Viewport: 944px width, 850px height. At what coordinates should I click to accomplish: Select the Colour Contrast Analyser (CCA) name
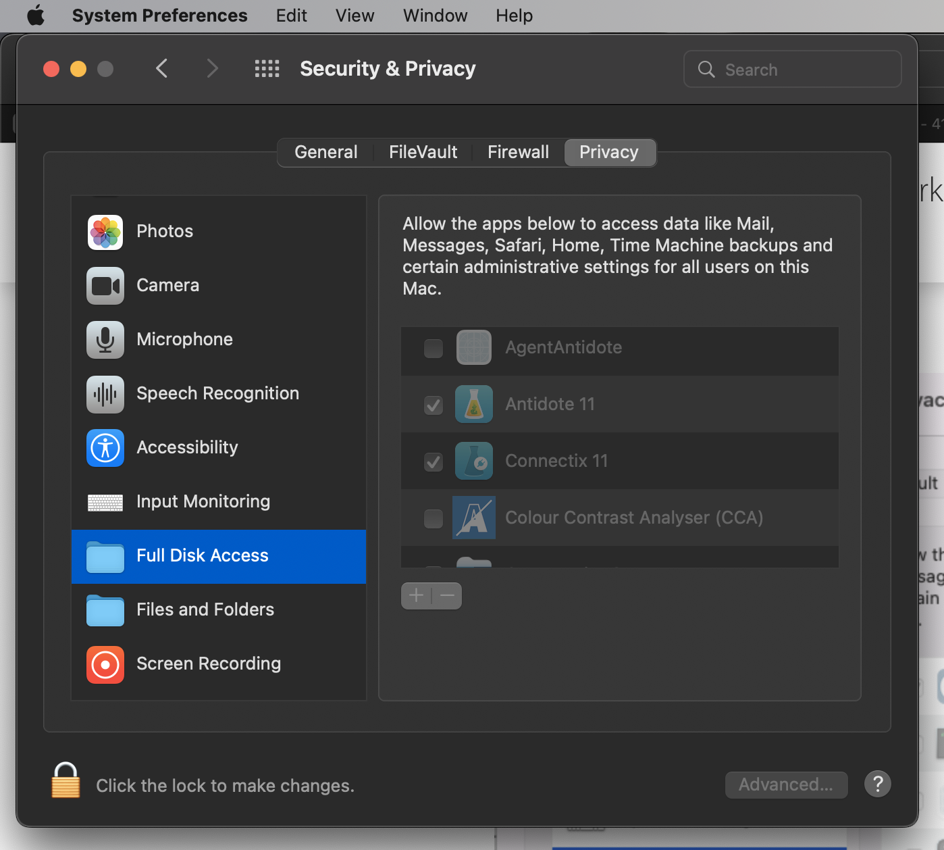click(635, 518)
